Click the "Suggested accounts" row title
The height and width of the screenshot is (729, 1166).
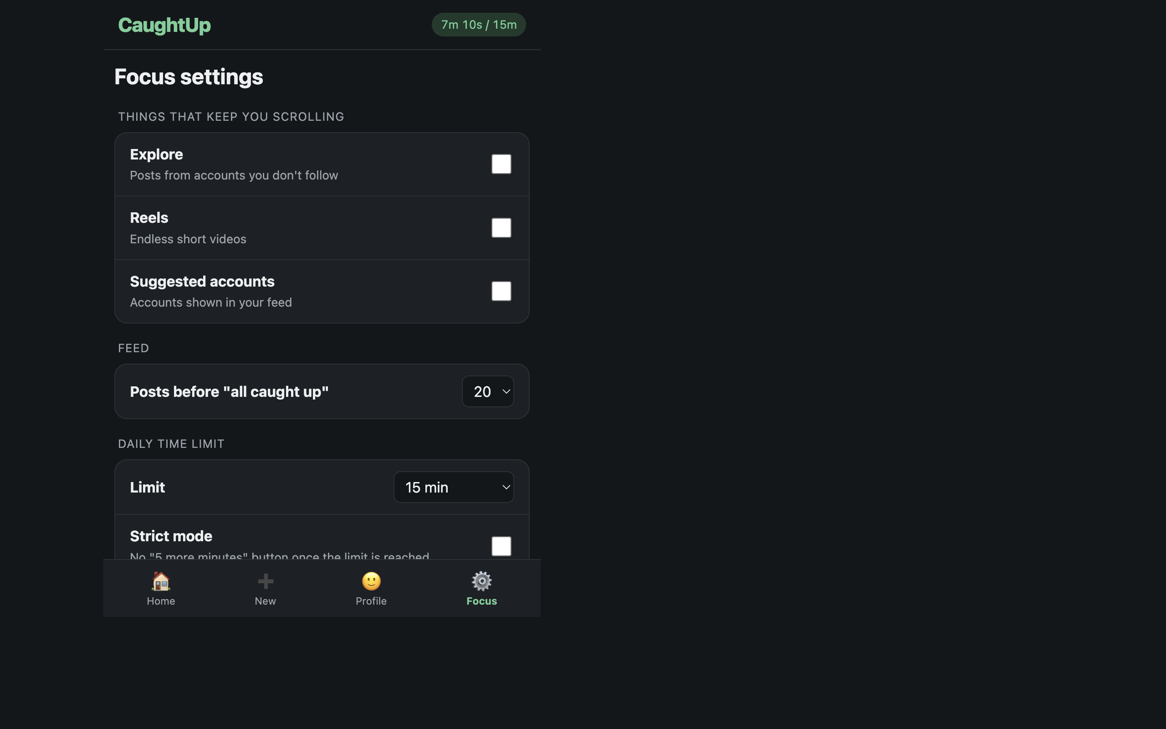coord(202,282)
